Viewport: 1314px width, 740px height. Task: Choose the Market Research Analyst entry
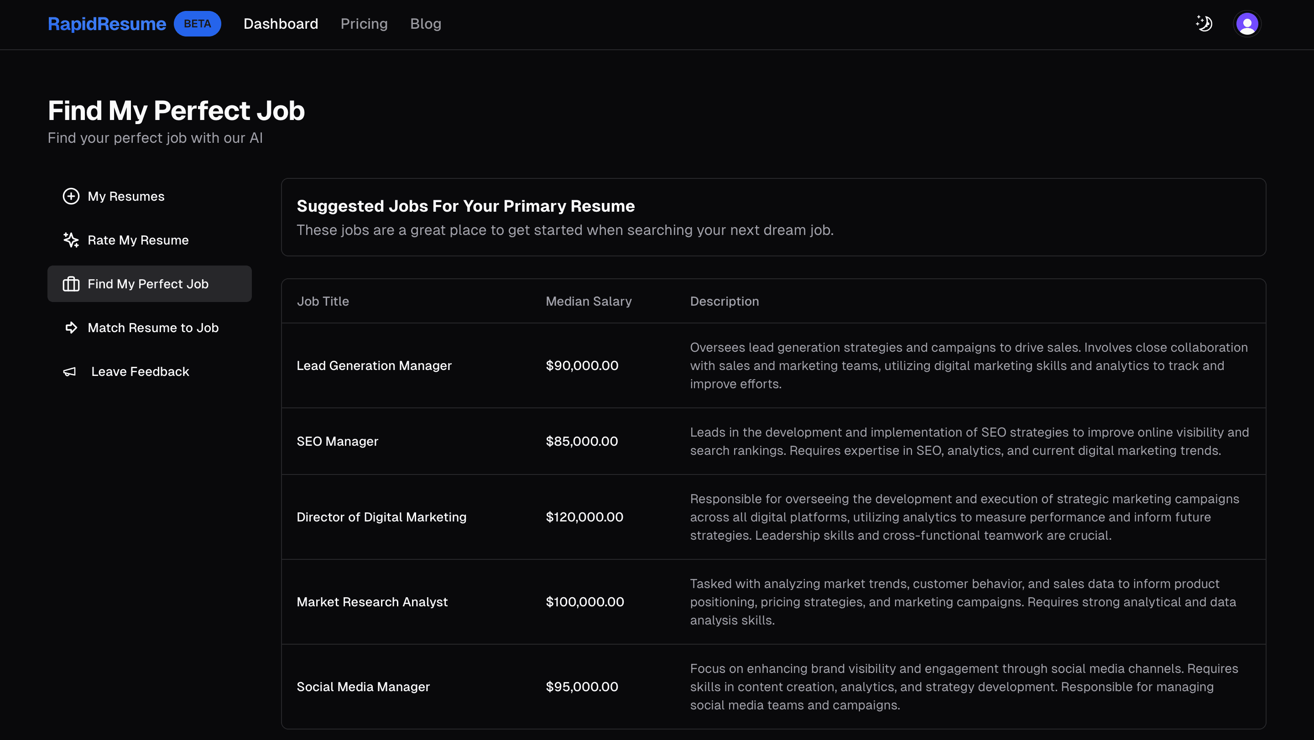pyautogui.click(x=372, y=602)
